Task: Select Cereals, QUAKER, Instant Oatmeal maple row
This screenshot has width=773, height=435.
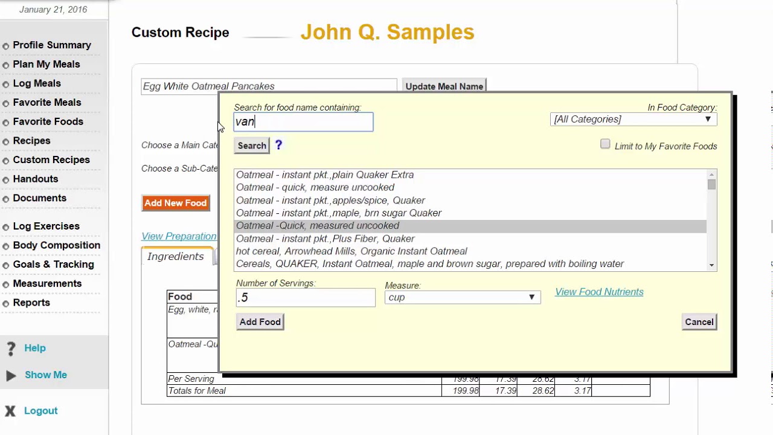Action: click(470, 264)
